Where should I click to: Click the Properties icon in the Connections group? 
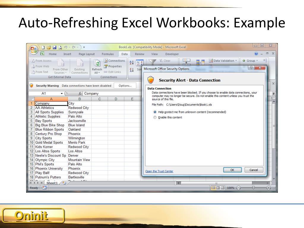pos(105,66)
